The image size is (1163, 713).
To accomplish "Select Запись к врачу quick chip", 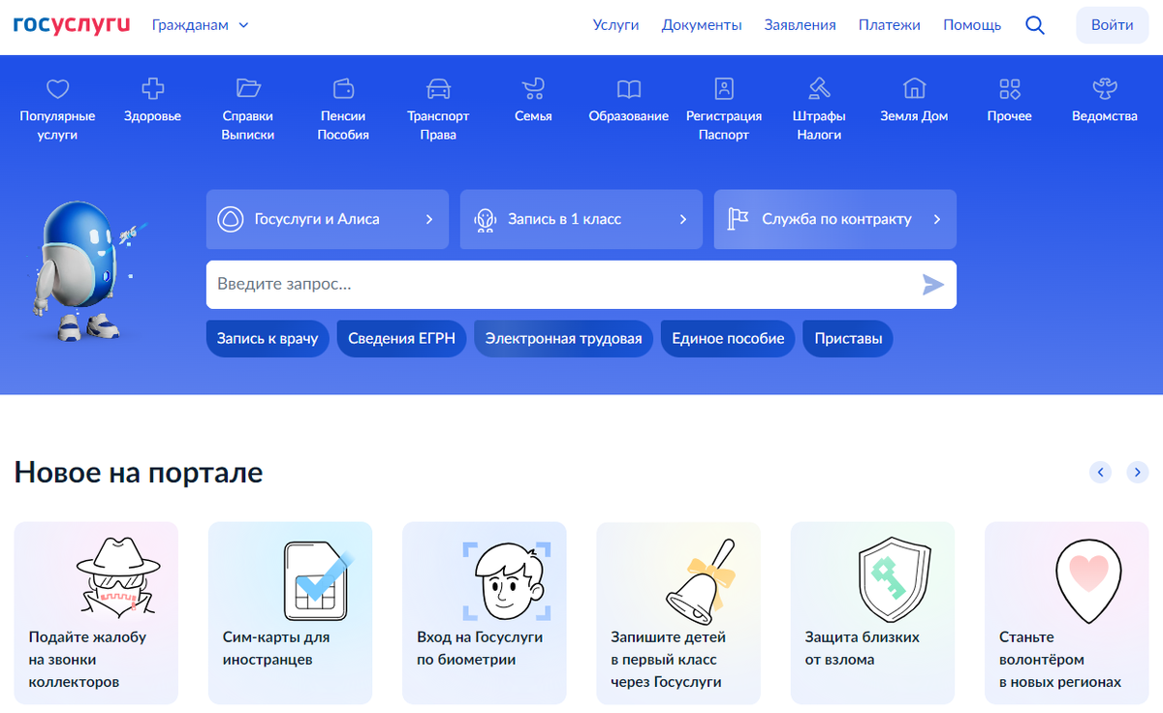I will click(x=267, y=339).
